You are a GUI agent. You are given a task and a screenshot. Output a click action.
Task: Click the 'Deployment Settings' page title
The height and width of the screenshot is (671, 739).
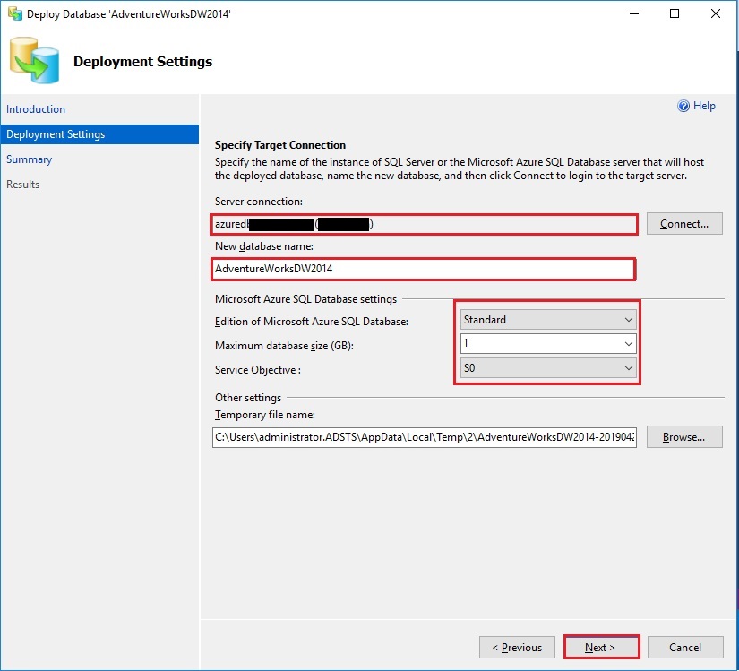click(142, 61)
